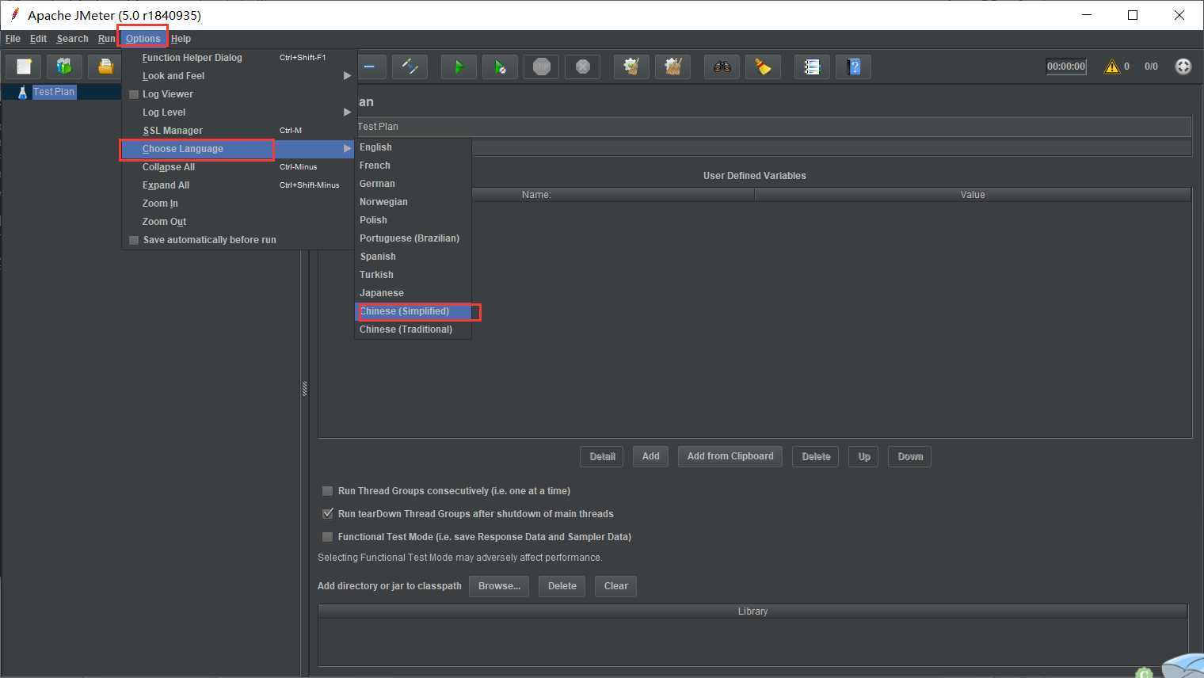Toggle Save automatically before run option
The image size is (1204, 678).
pyautogui.click(x=134, y=240)
